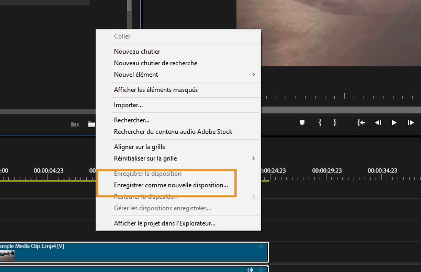Open Afficher le projet dans l'Explorateur
The image size is (421, 272).
coord(165,223)
